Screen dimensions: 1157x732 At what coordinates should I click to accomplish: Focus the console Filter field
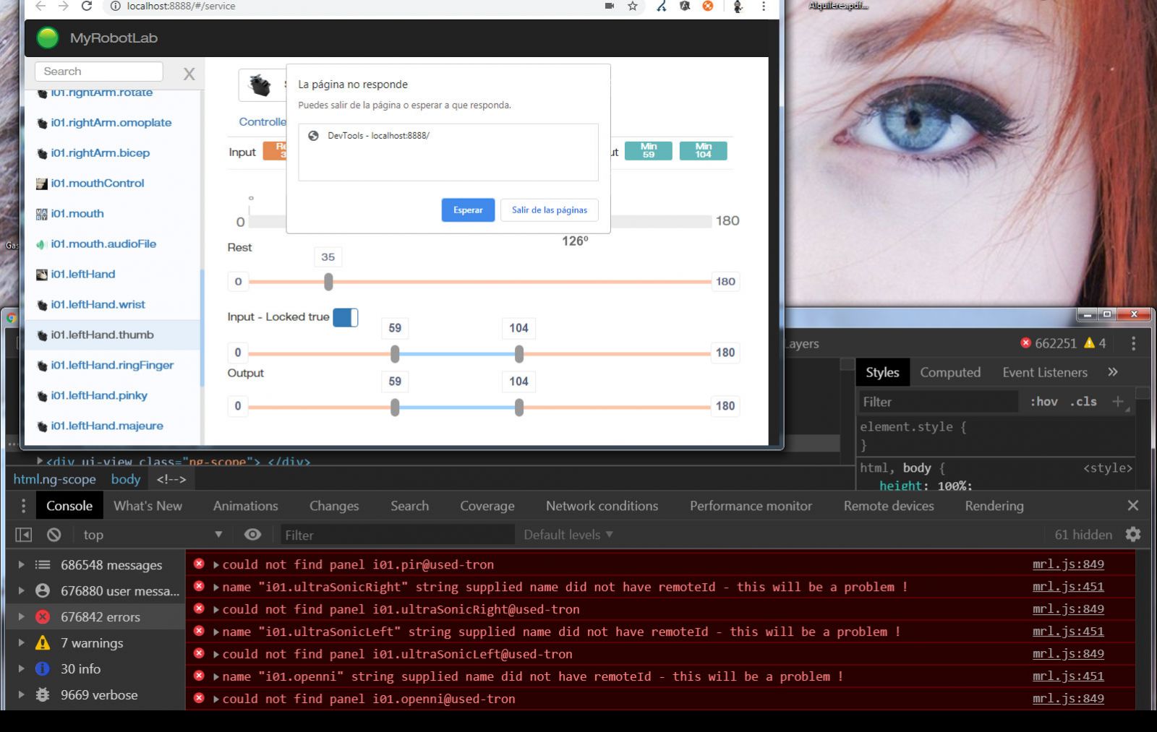click(397, 535)
